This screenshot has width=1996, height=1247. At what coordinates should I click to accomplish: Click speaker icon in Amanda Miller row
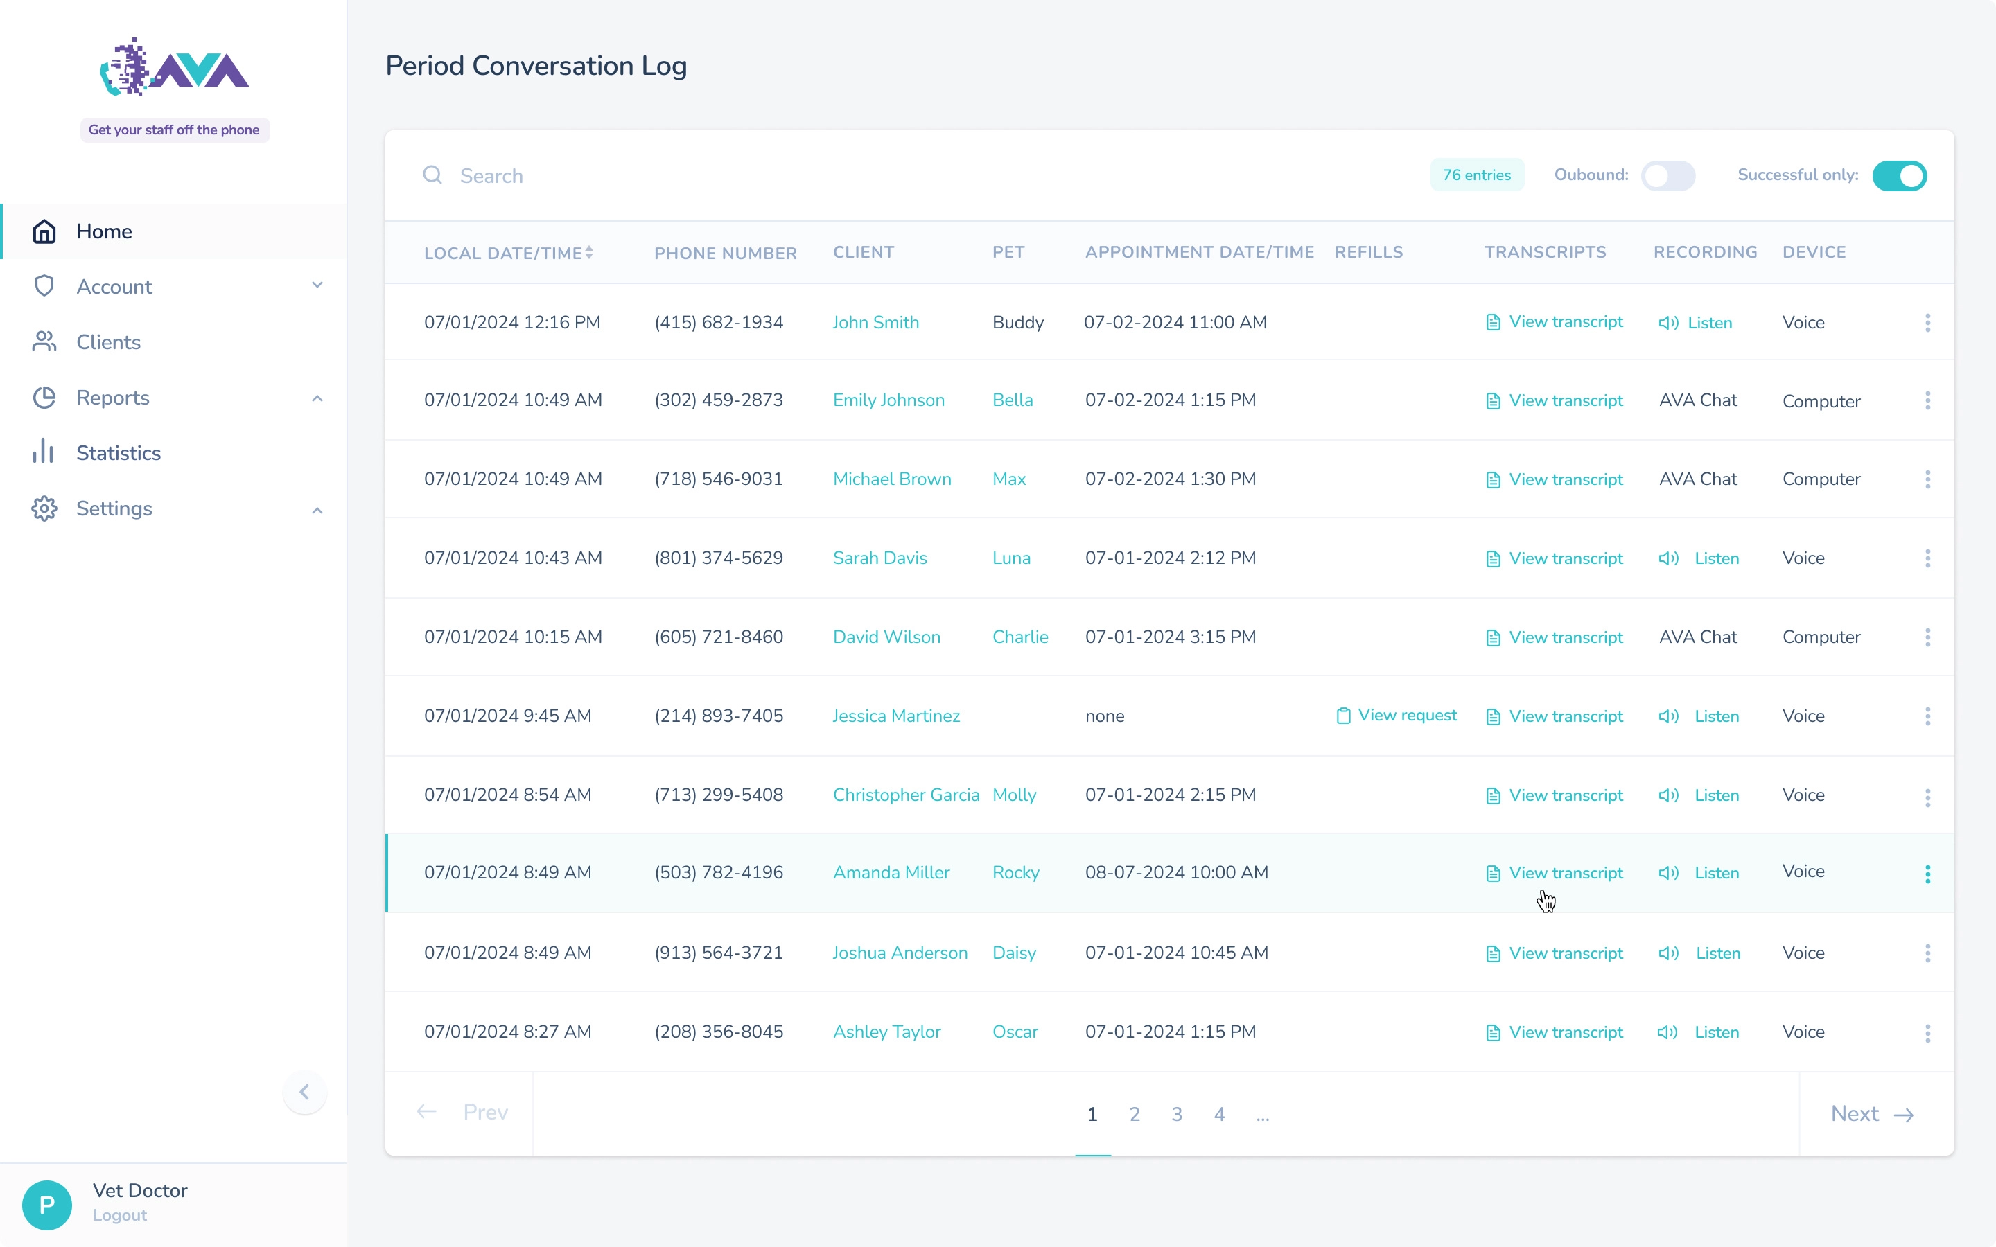[x=1669, y=874]
